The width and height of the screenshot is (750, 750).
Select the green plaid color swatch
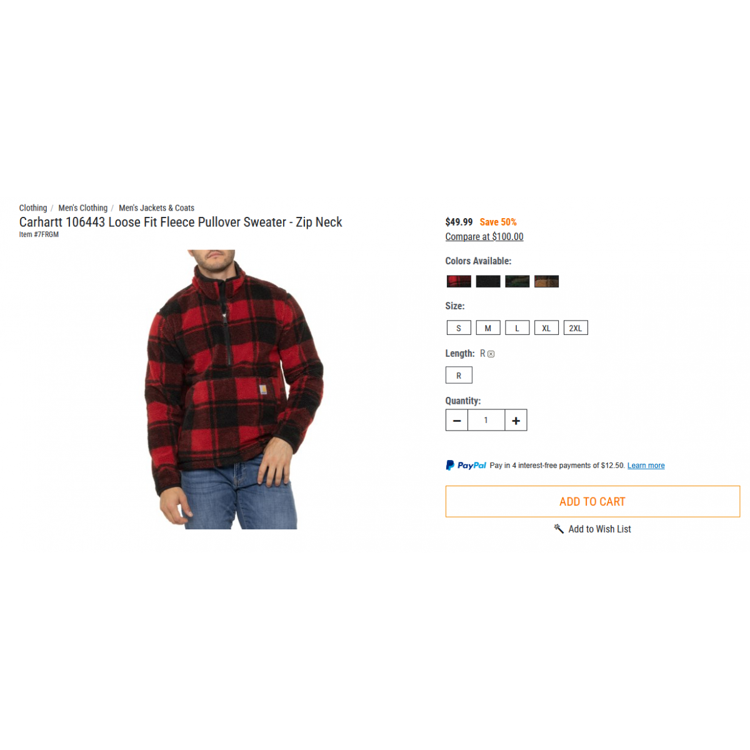click(517, 281)
